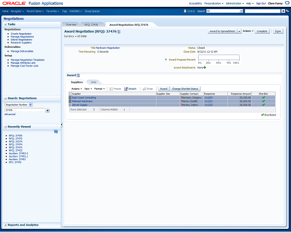Click the global search text field
The height and width of the screenshot is (233, 291).
pos(263,11)
